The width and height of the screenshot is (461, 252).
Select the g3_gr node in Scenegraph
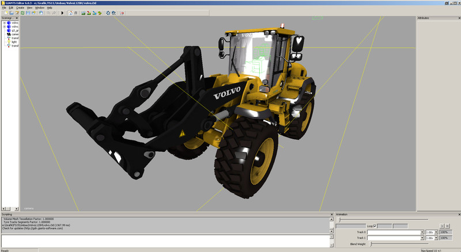(x=13, y=30)
